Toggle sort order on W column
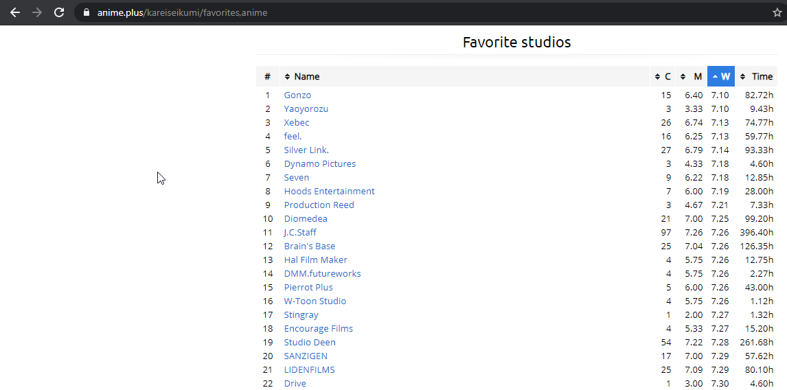Viewport: 787px width, 390px height. (x=721, y=76)
